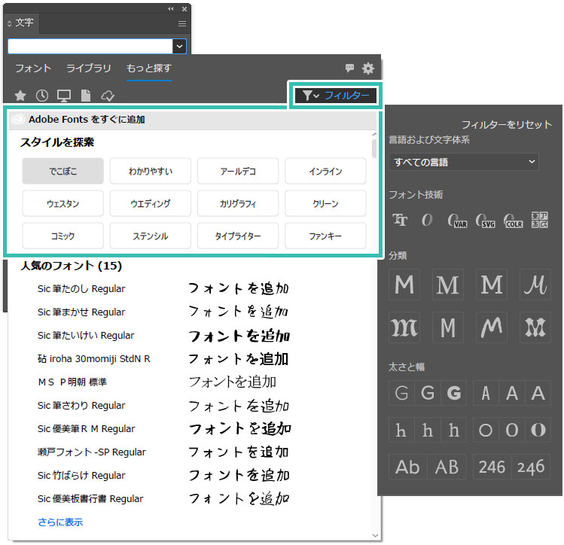Open the font name dropdown arrow

coord(179,47)
